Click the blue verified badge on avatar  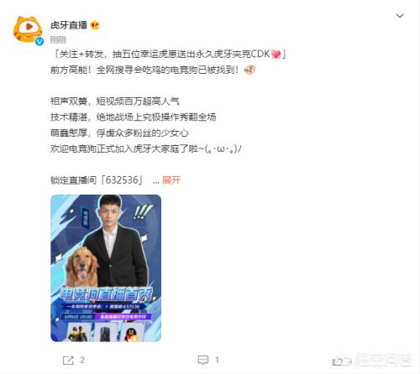[x=39, y=41]
